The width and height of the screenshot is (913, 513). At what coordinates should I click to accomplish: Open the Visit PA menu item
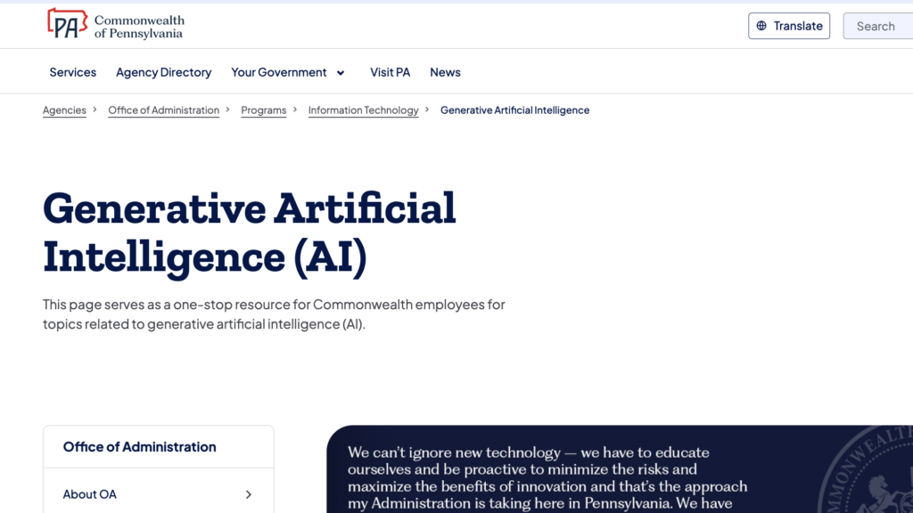391,72
